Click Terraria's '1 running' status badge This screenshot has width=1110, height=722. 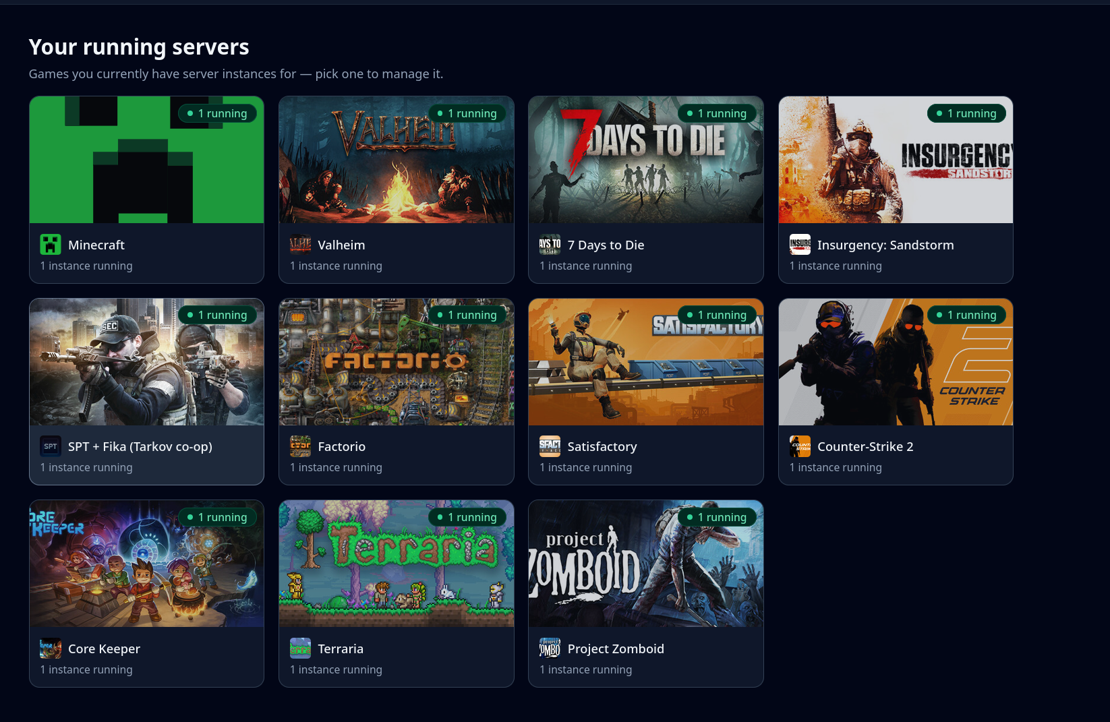coord(467,517)
